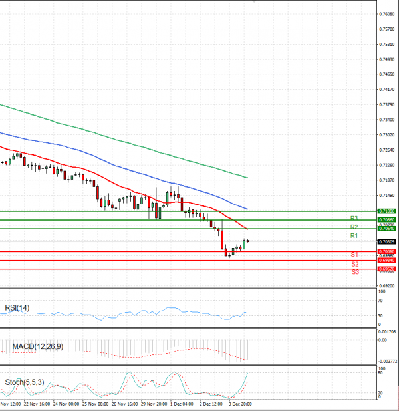This screenshot has width=399, height=411.
Task: Click the 0.69620 red price tag
Action: pos(386,269)
